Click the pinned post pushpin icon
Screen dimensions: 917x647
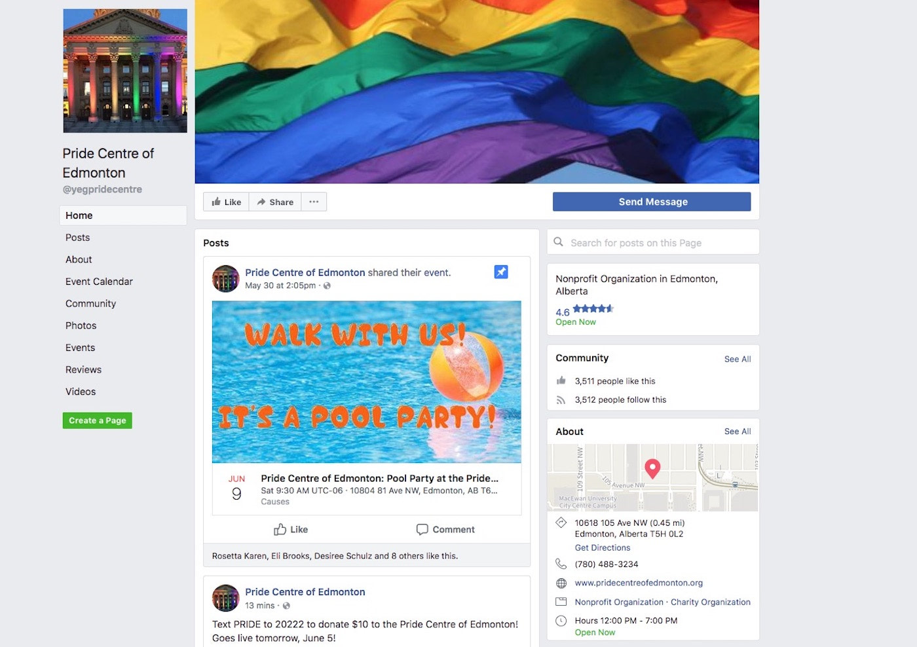click(x=501, y=272)
